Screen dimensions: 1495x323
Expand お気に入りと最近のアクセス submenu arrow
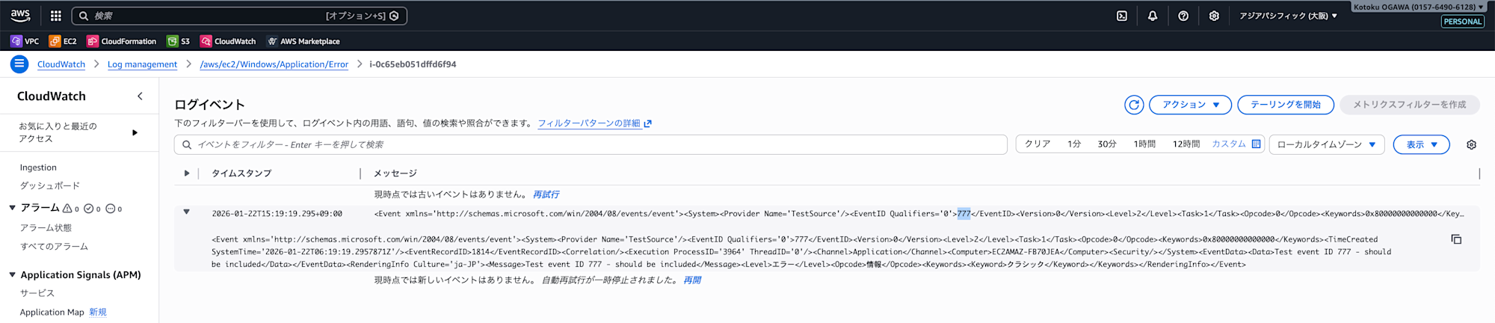135,132
